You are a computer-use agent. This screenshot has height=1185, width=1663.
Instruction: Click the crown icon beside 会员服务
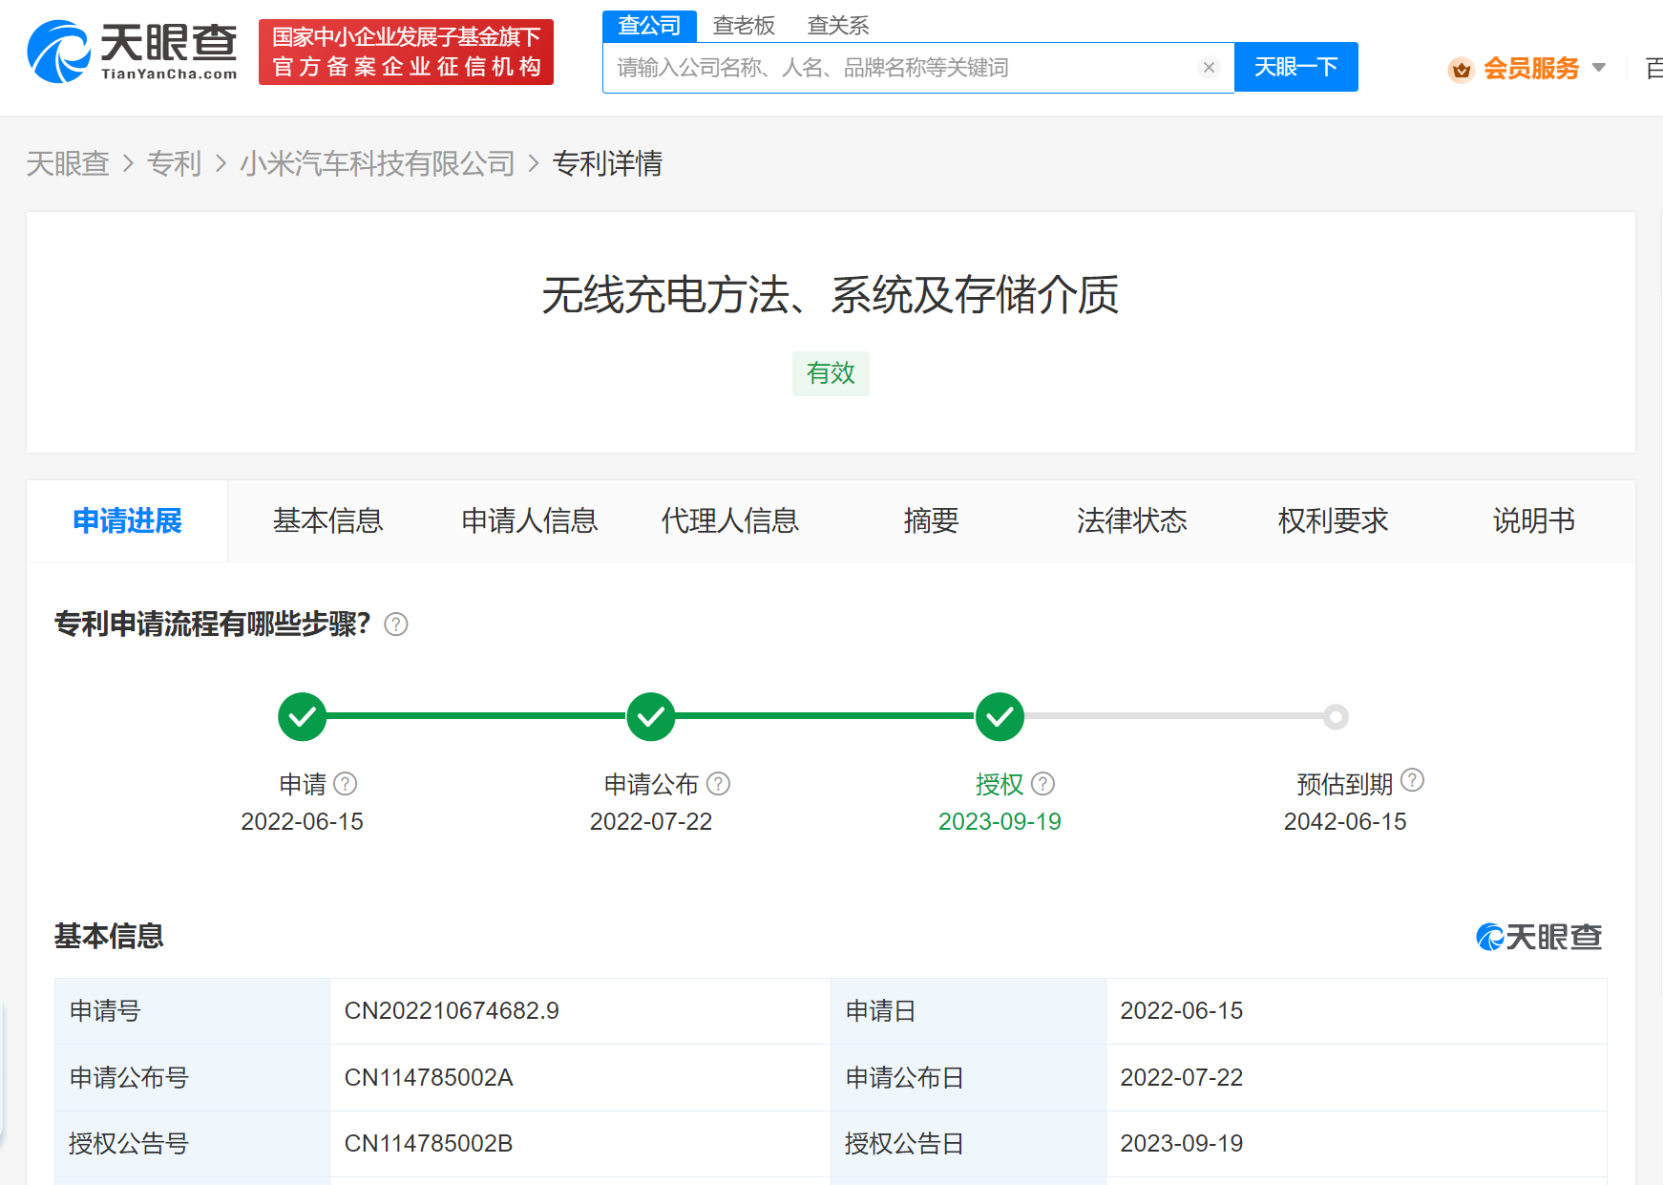[1461, 69]
